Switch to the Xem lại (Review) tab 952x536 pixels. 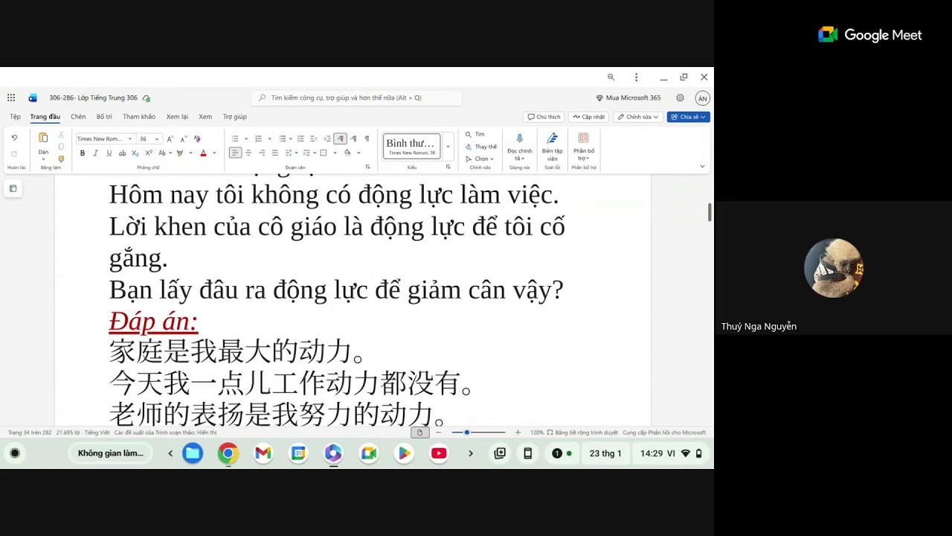177,117
